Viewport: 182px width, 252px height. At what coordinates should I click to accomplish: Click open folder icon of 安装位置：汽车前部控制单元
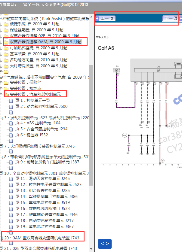(6, 95)
